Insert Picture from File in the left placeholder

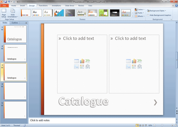76,67
